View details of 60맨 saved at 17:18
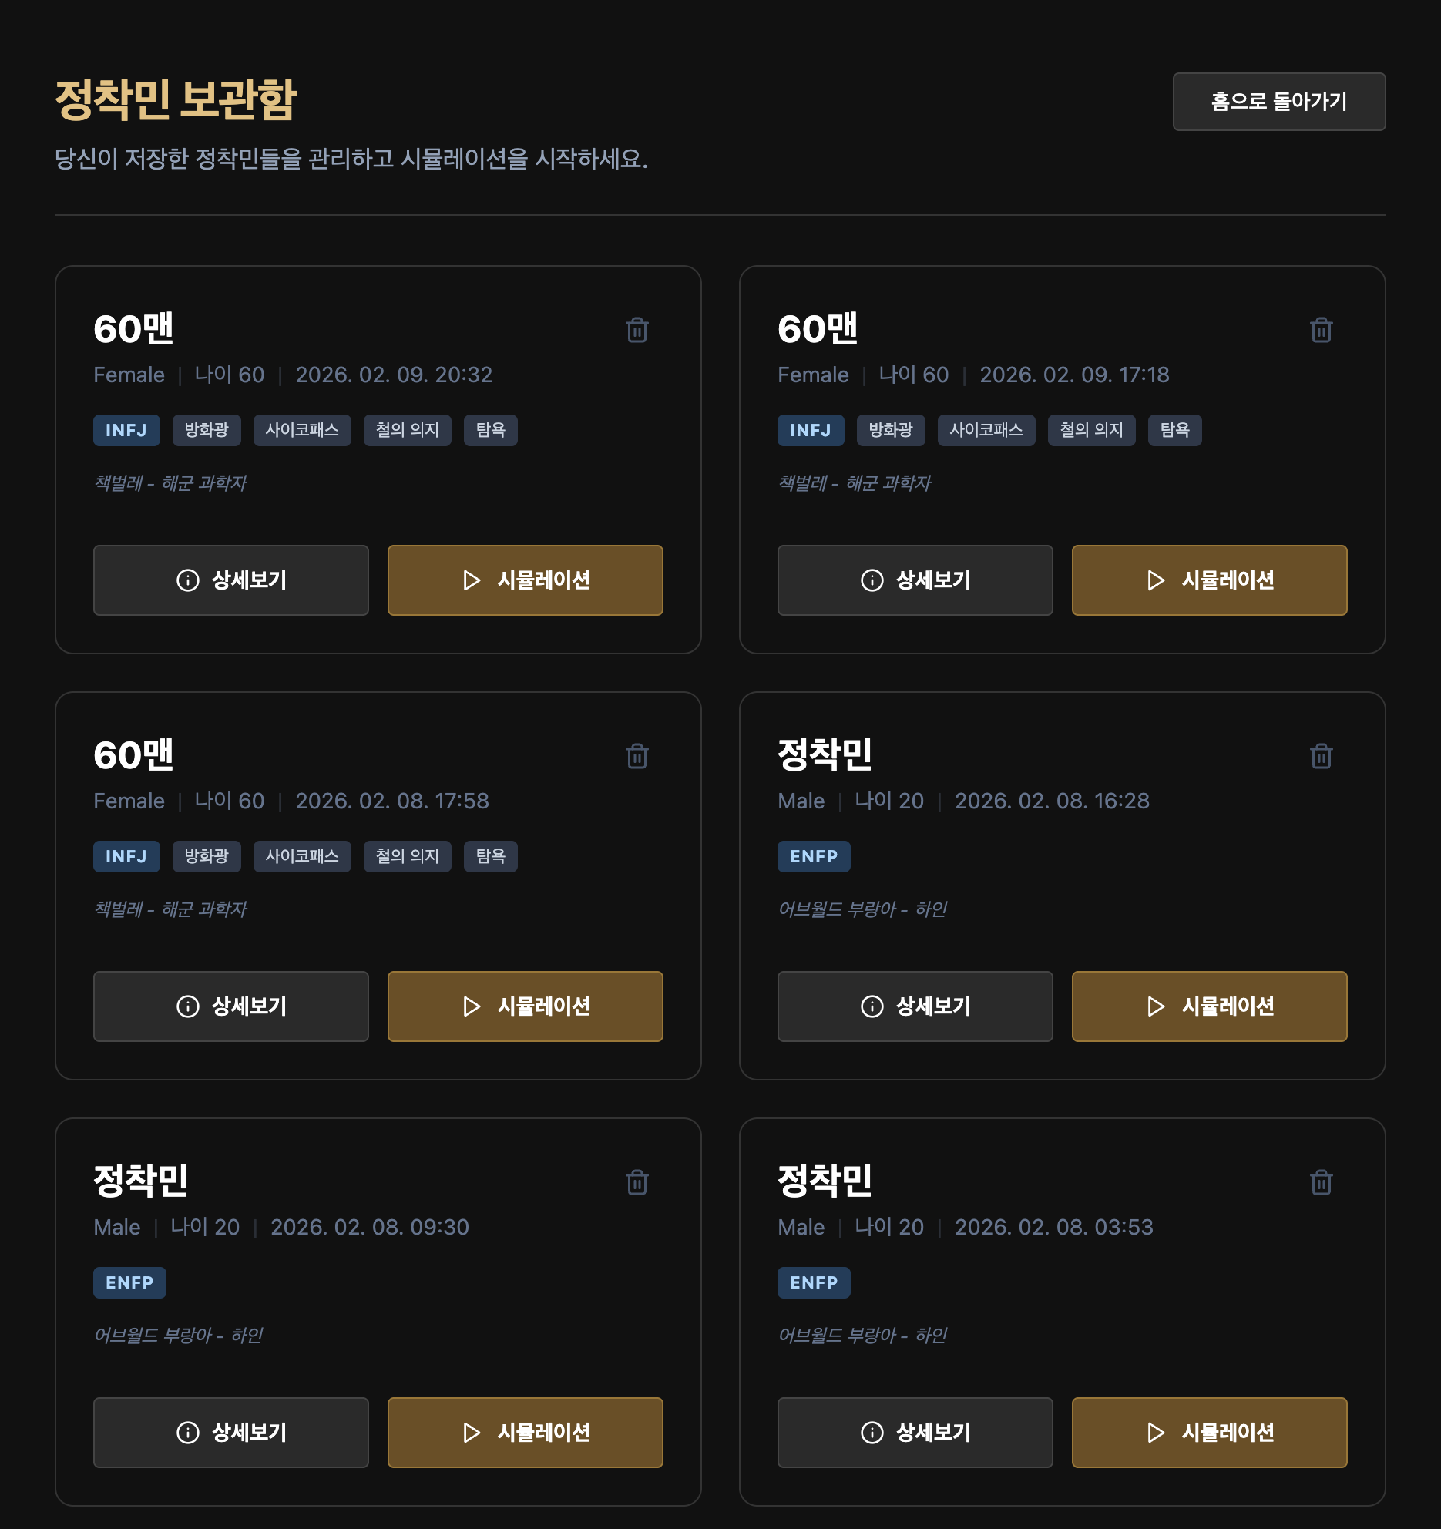Screen dimensions: 1441x1529 (915, 580)
